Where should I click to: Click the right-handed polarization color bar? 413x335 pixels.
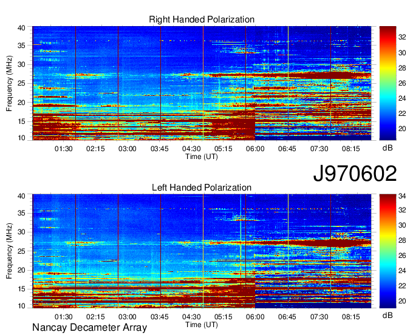click(x=387, y=83)
